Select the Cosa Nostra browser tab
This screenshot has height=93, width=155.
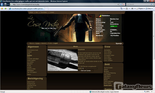27,9
